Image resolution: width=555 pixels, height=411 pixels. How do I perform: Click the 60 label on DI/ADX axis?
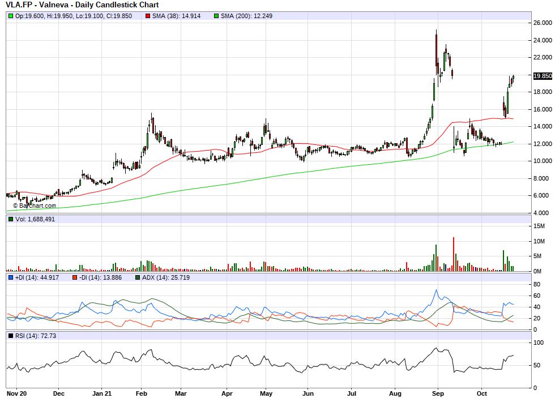(537, 296)
